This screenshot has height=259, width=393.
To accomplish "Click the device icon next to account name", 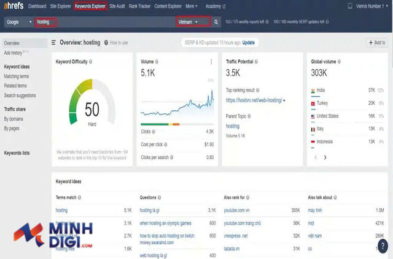I will (350, 6).
